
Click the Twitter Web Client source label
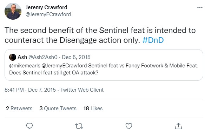pyautogui.click(x=82, y=90)
